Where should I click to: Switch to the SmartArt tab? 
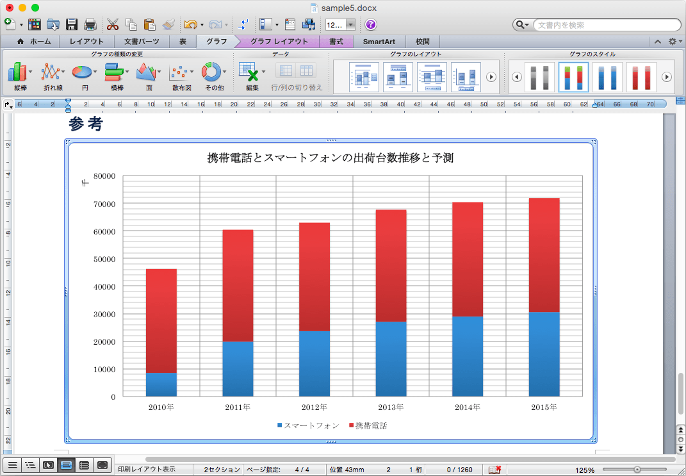(379, 42)
